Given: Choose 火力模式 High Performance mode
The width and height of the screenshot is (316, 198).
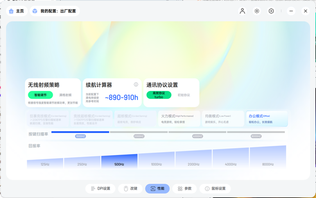Looking at the screenshot, I should (177, 119).
